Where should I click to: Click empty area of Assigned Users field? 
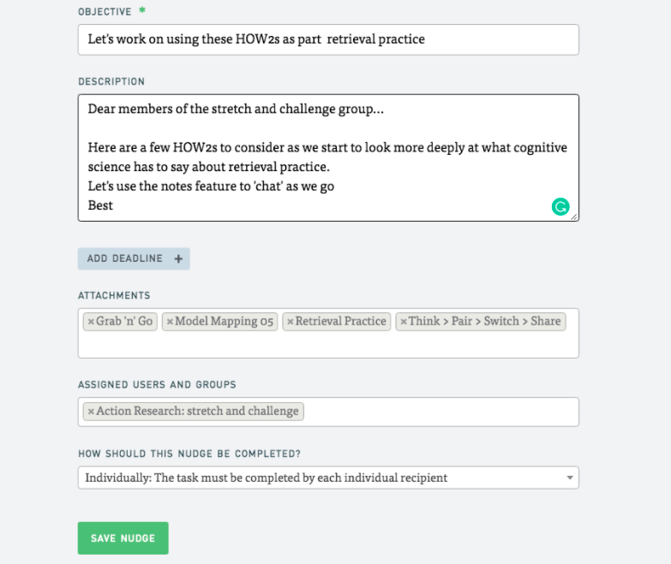pos(440,412)
